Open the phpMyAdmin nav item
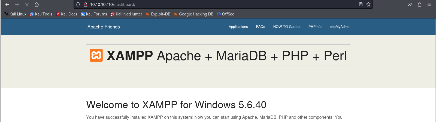 point(340,27)
